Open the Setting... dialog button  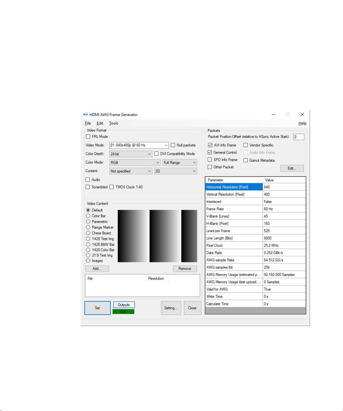171,308
